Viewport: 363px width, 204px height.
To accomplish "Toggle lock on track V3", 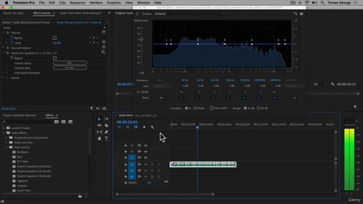I will point(126,146).
